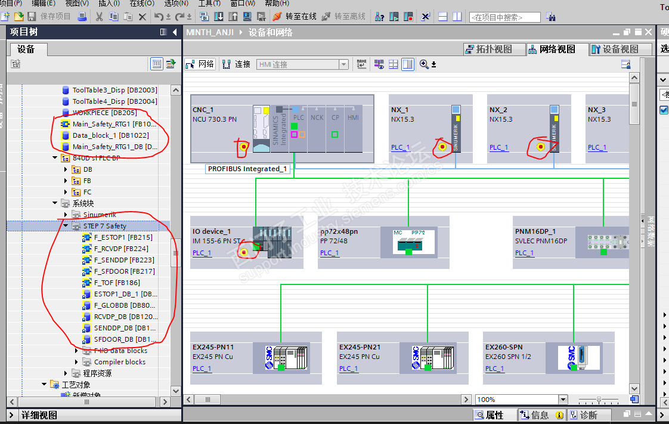Open the HMI 连接 connection type dropdown

coord(343,64)
